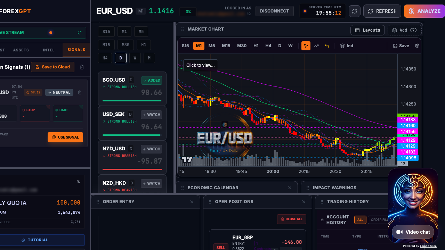Close the Order Entry panel
This screenshot has height=250, width=445.
click(192, 202)
